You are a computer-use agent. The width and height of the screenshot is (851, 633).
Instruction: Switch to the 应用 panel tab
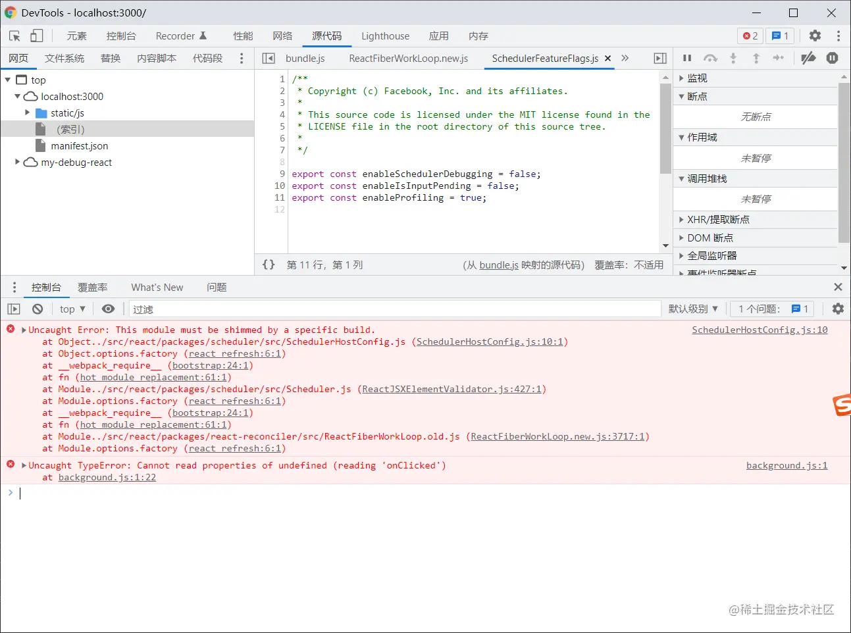click(438, 36)
